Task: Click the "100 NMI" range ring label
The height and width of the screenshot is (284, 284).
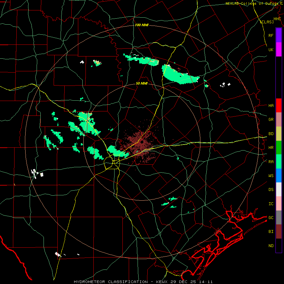Action: point(142,25)
